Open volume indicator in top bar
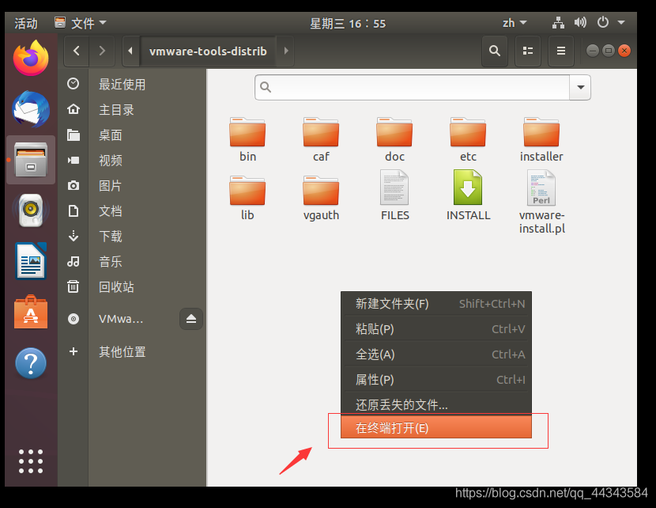This screenshot has width=656, height=508. tap(580, 23)
